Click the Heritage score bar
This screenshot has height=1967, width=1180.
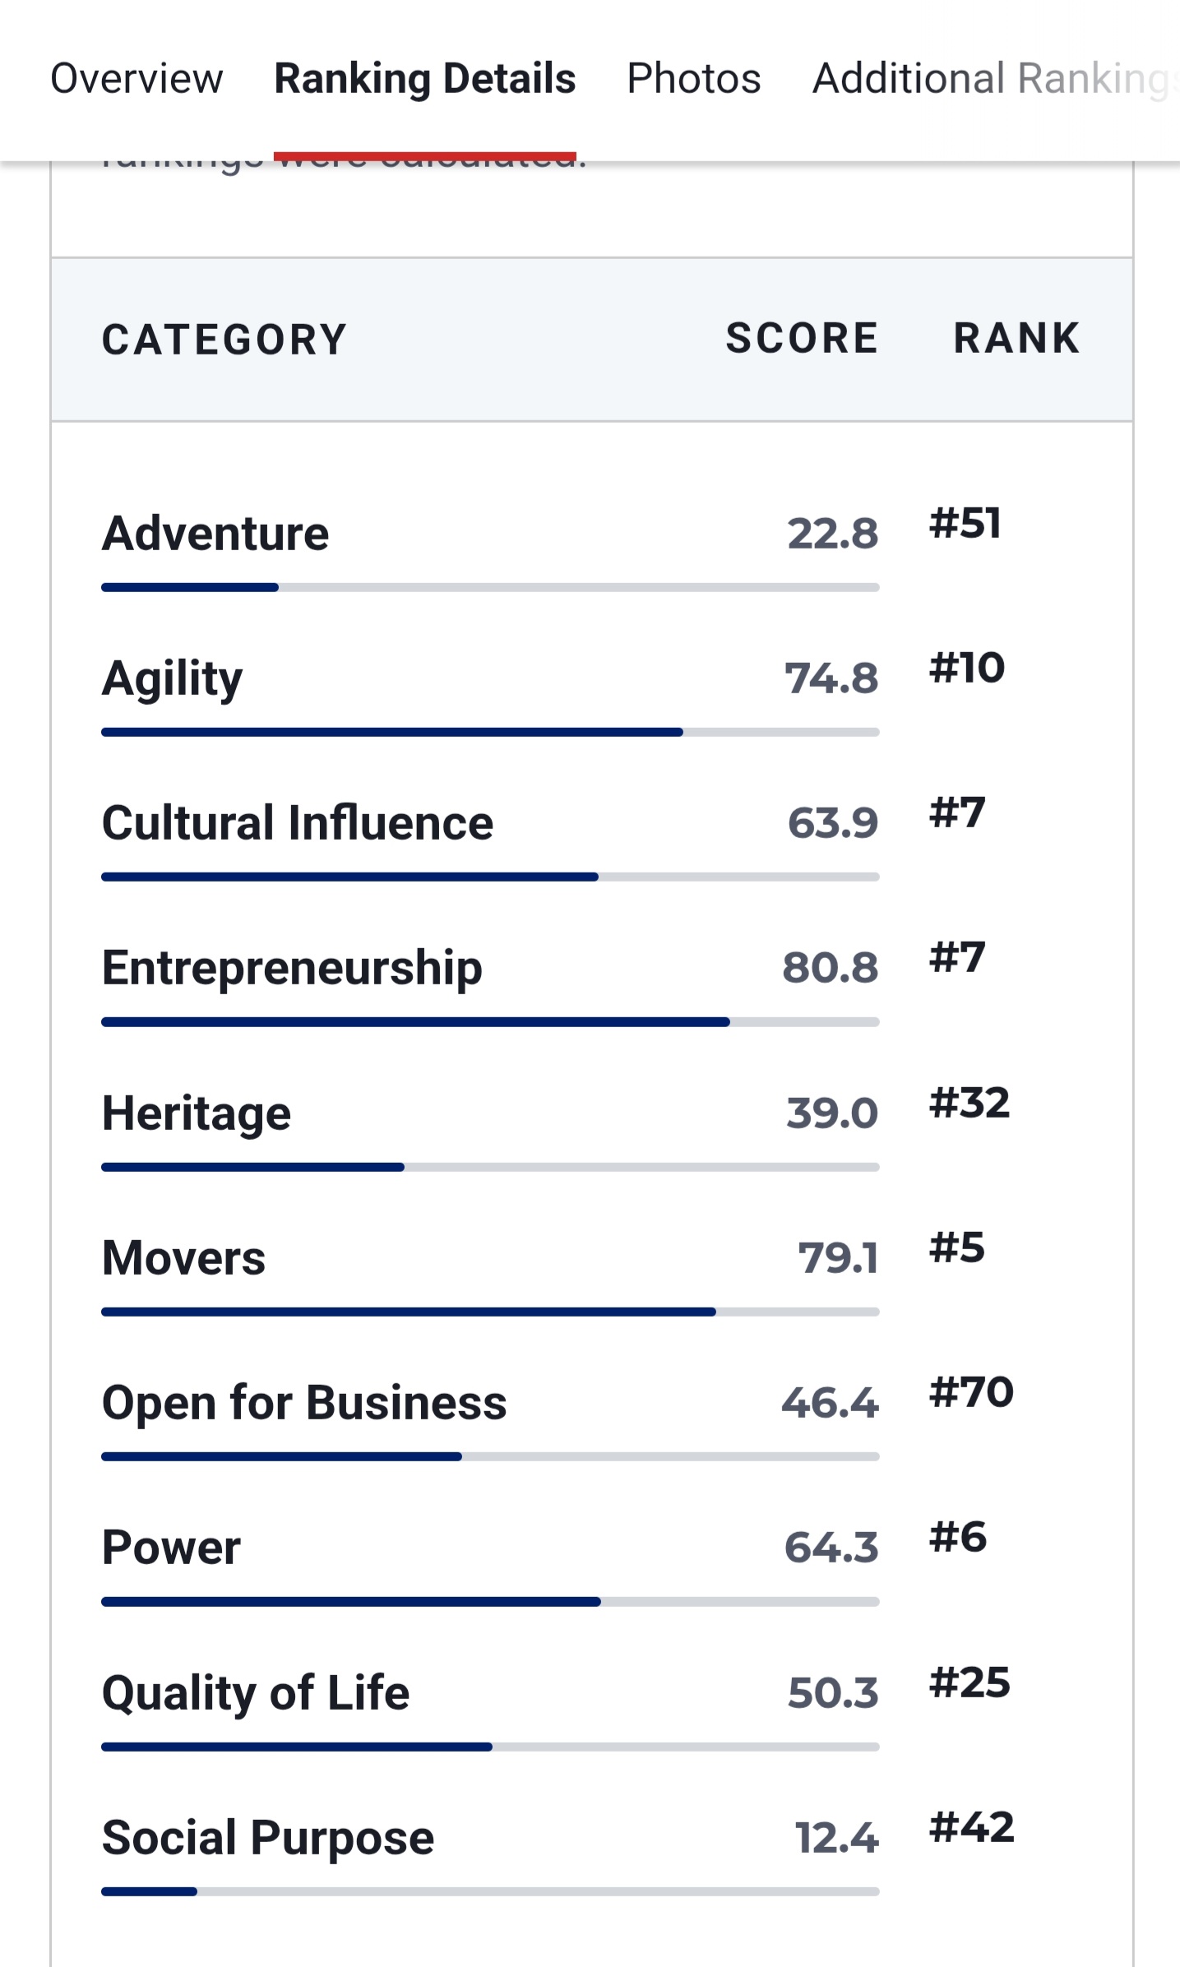pyautogui.click(x=490, y=1167)
